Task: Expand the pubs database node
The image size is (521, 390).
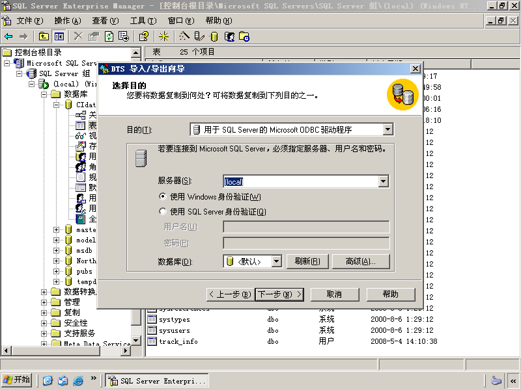Action: [56, 271]
